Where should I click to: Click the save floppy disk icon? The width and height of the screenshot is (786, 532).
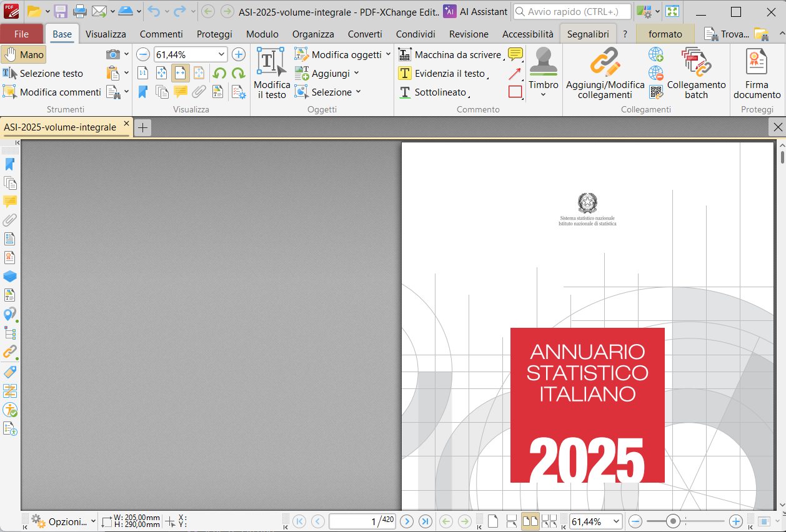click(x=61, y=11)
